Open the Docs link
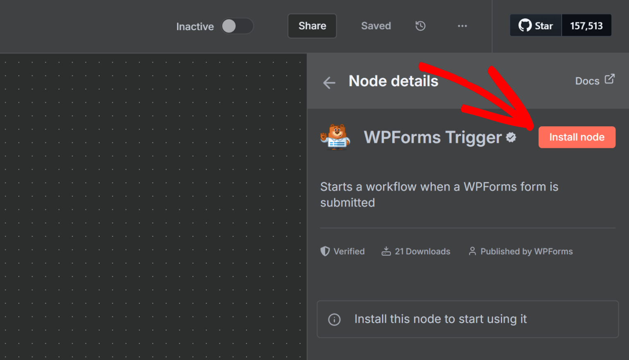Screen dimensions: 629x360 pos(587,81)
